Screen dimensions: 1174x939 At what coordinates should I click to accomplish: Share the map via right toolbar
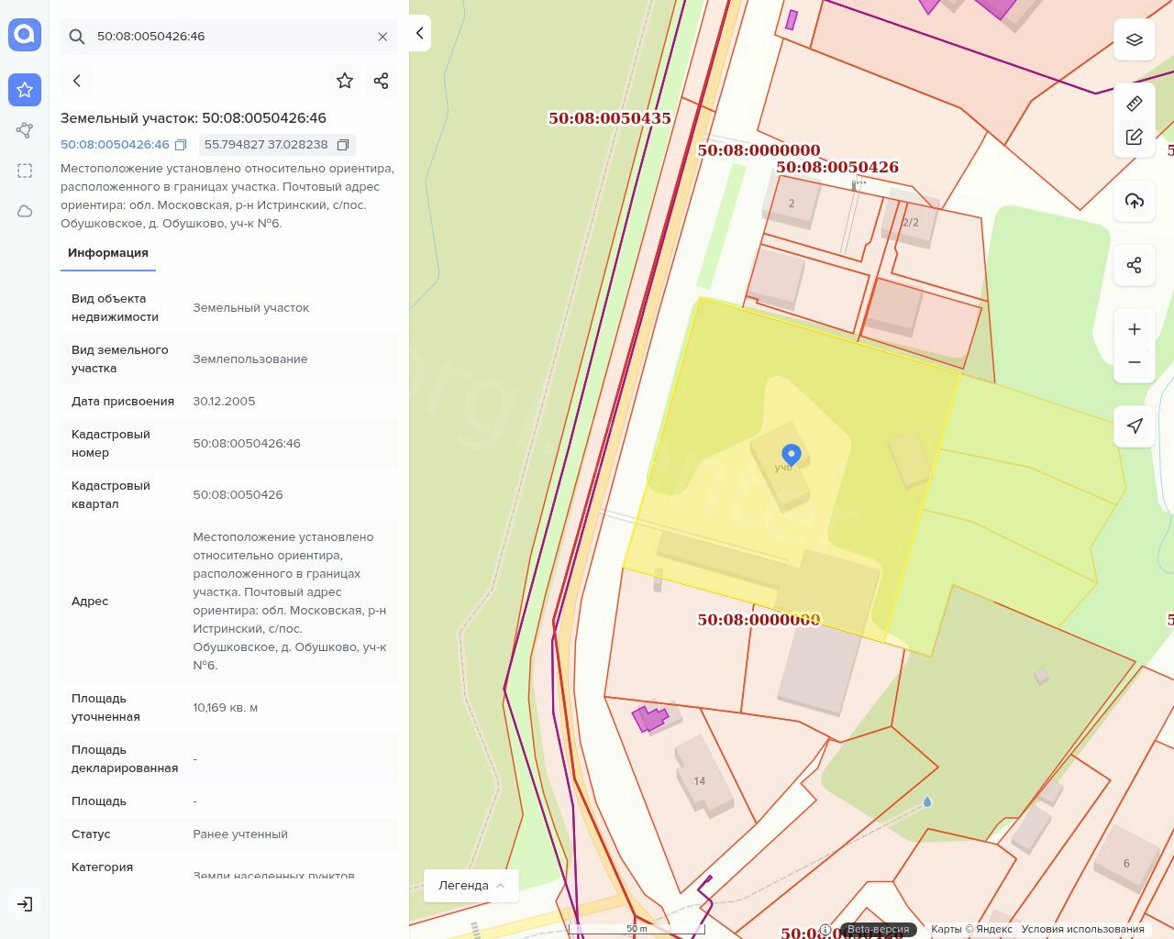(x=1135, y=265)
